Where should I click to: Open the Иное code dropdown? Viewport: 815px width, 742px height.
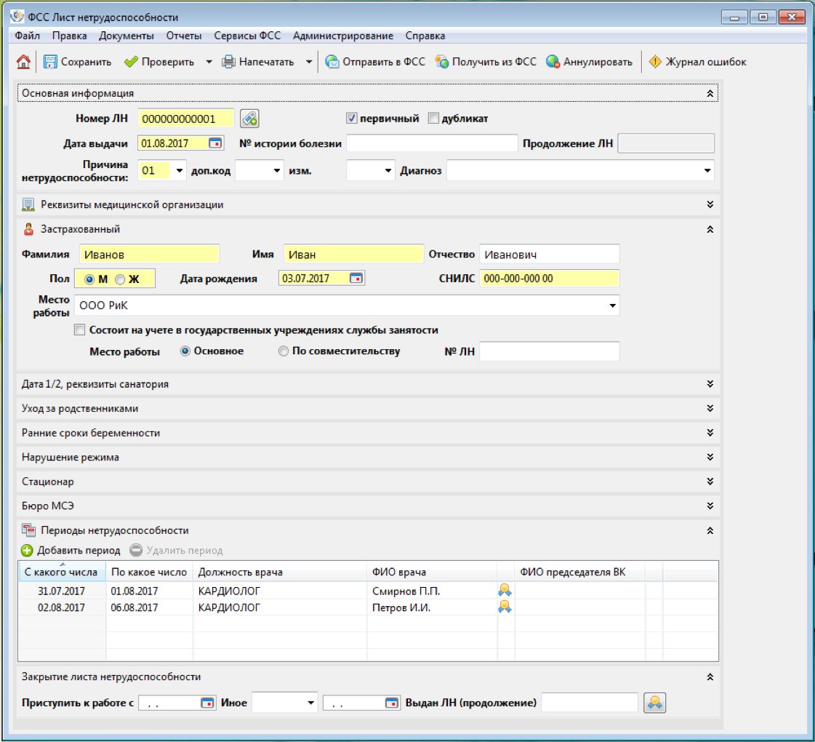310,703
